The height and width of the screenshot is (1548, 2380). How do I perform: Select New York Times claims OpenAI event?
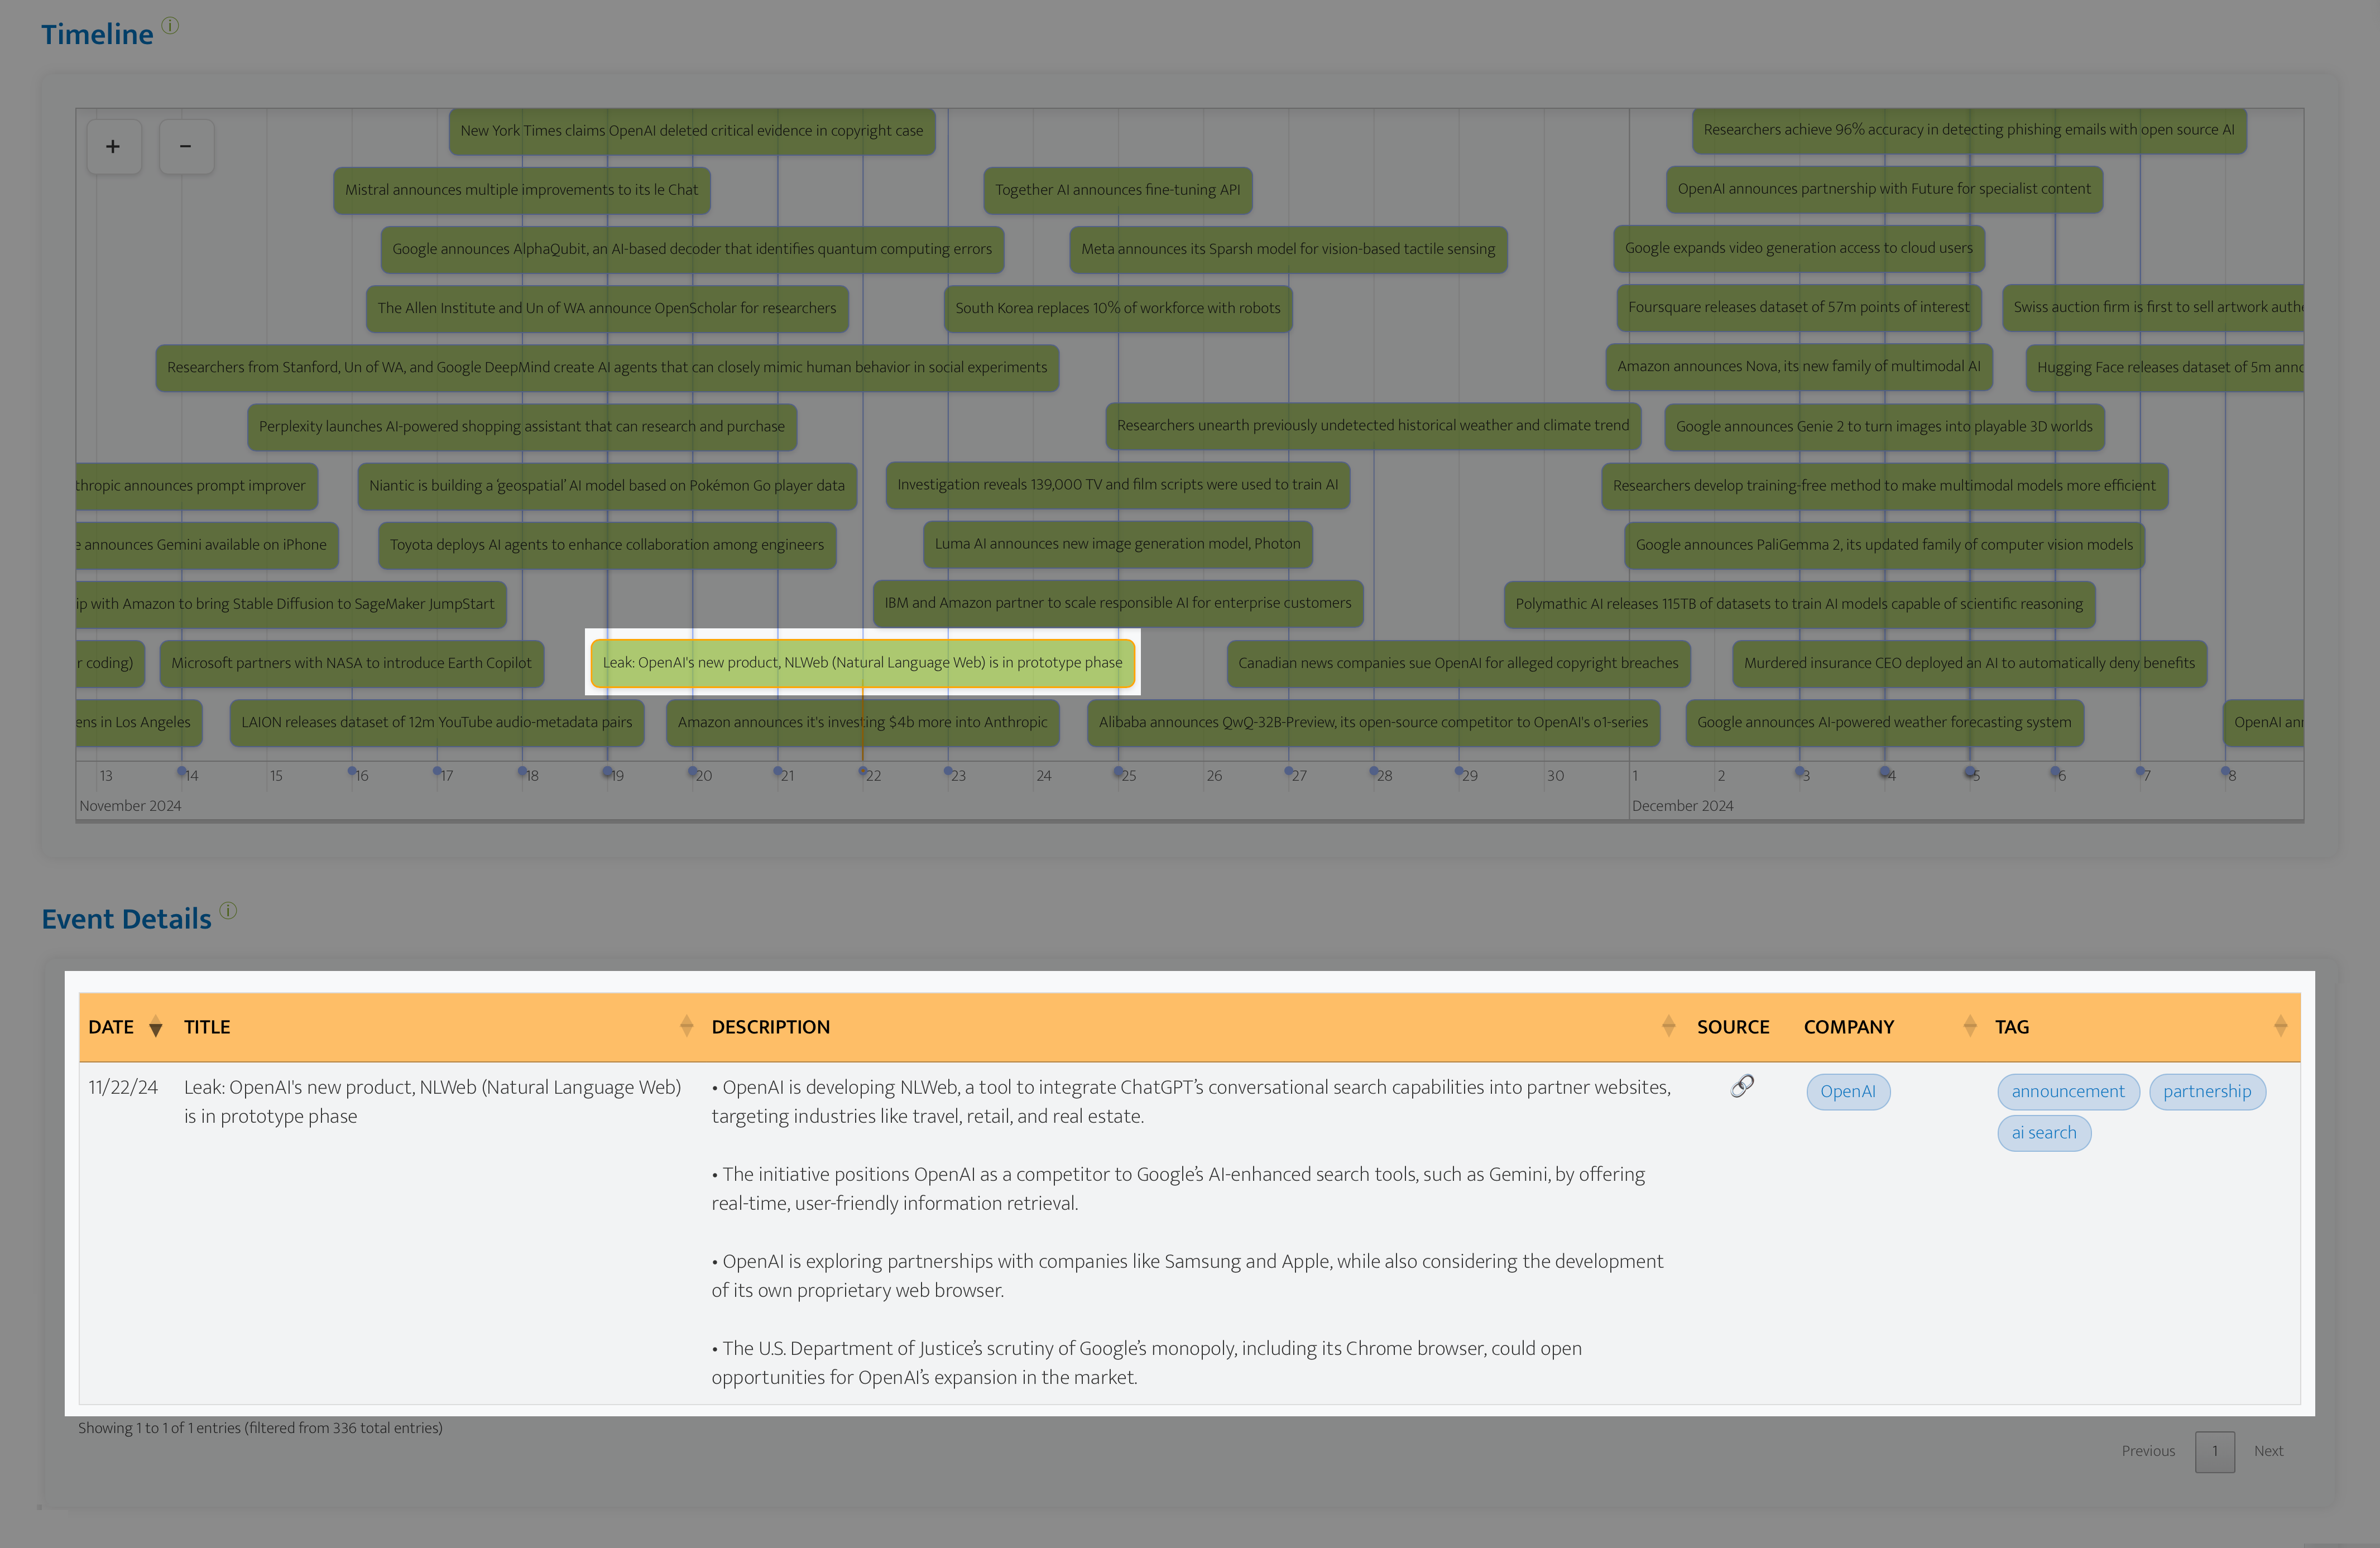[x=692, y=131]
